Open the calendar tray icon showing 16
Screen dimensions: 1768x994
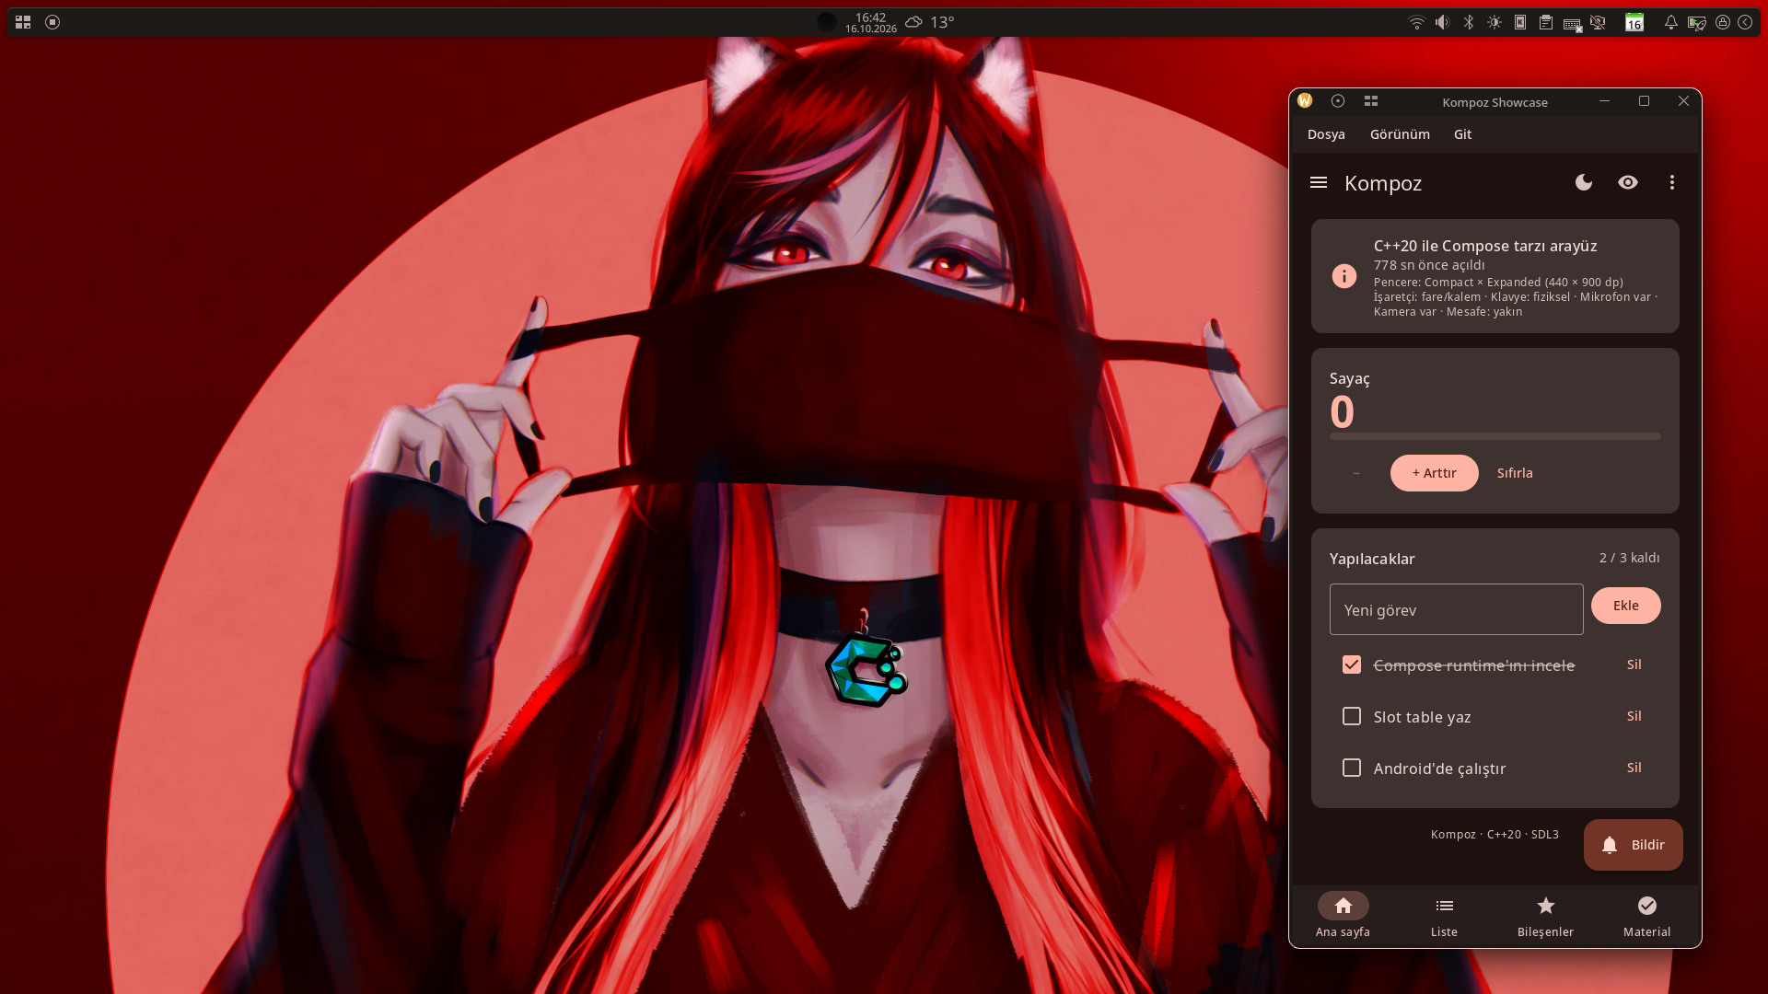pyautogui.click(x=1634, y=22)
